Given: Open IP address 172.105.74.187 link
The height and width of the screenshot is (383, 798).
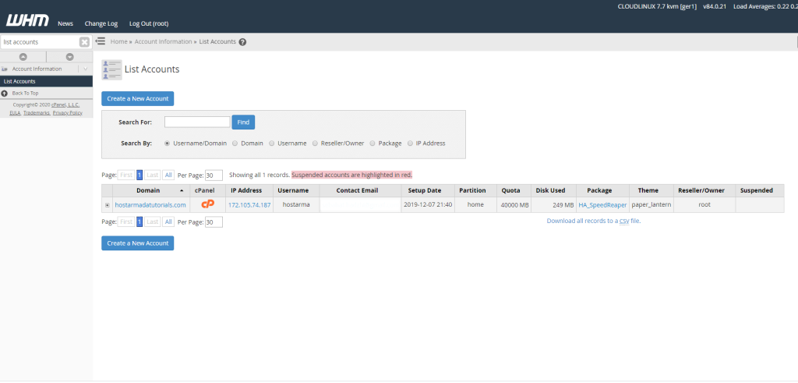Looking at the screenshot, I should click(x=249, y=204).
